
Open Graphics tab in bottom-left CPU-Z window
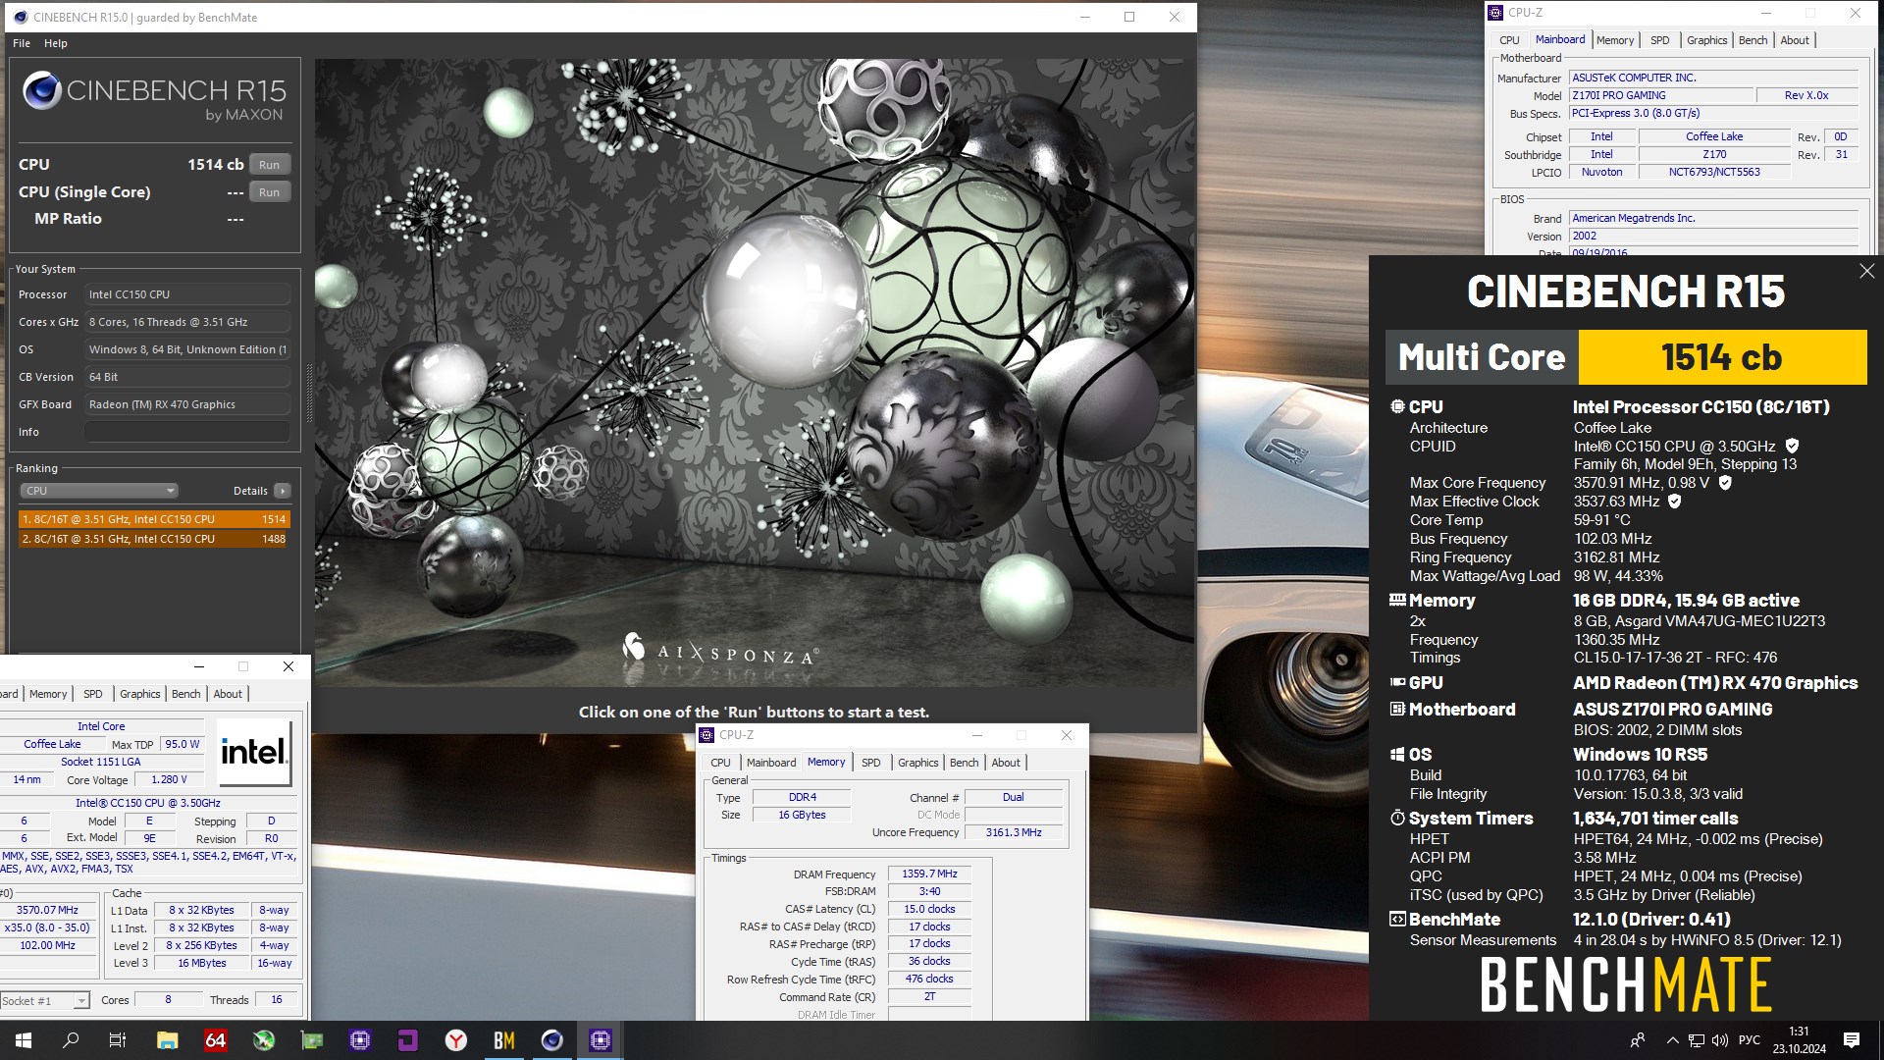tap(140, 694)
